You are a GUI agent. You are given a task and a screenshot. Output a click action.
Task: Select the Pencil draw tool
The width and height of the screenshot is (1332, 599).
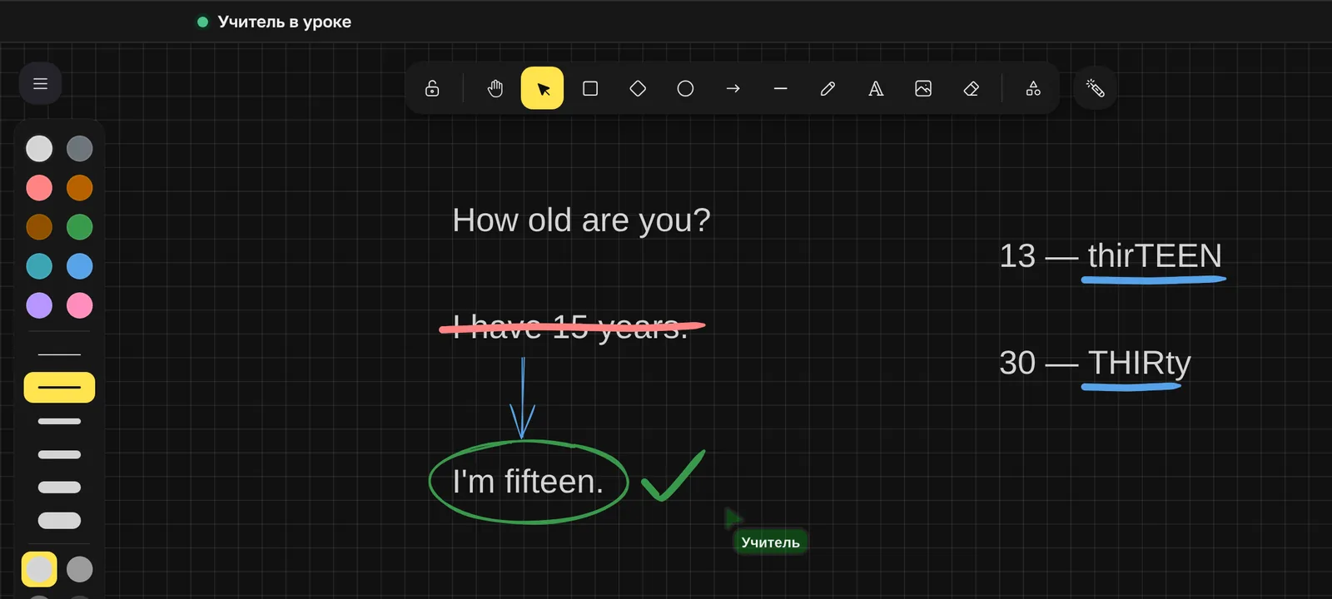click(x=828, y=88)
